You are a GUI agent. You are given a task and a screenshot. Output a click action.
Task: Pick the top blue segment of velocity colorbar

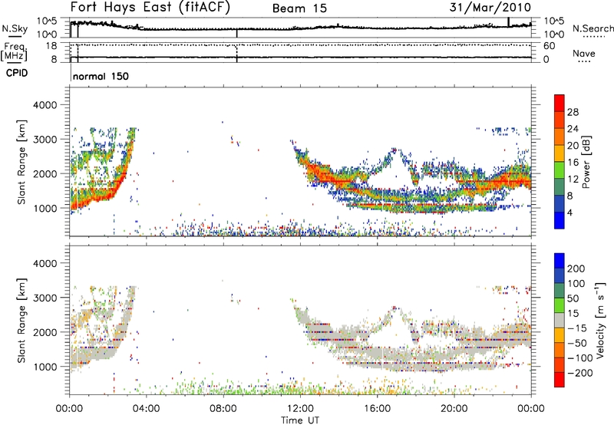560,261
